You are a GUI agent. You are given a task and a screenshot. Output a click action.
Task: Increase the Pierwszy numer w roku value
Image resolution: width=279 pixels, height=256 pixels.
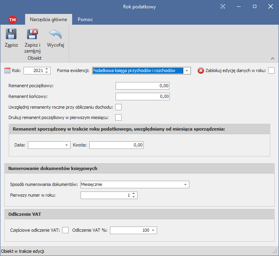(134, 193)
